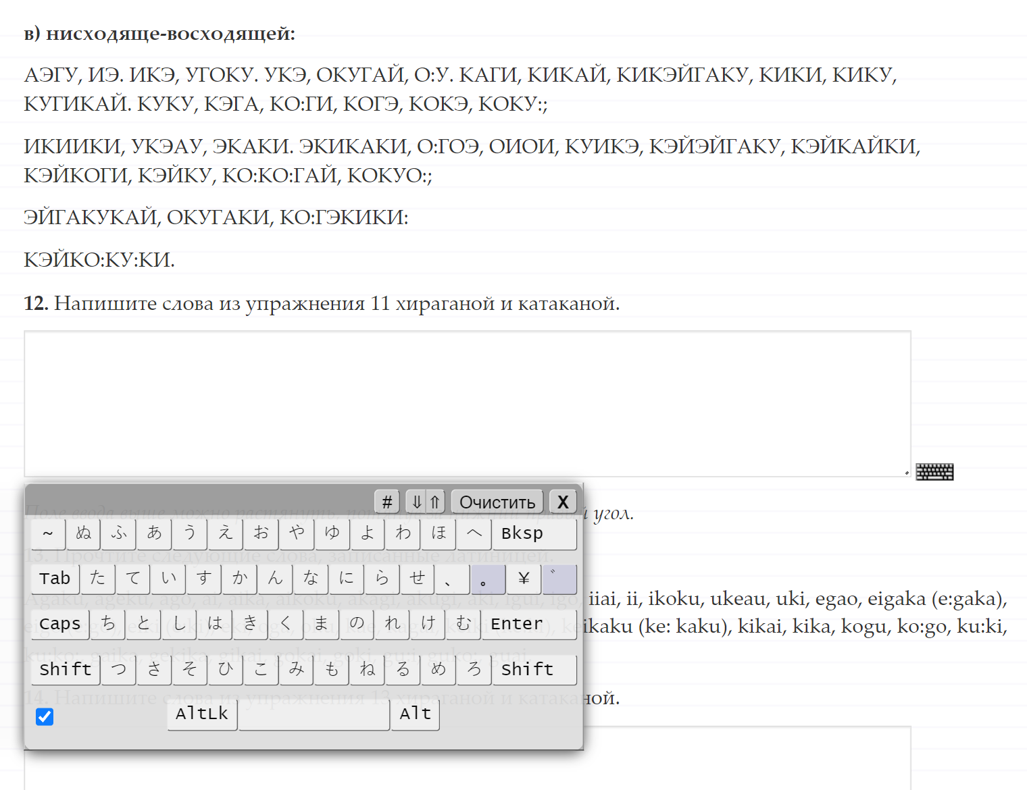Click the up arrow keyboard position button

pyautogui.click(x=435, y=502)
